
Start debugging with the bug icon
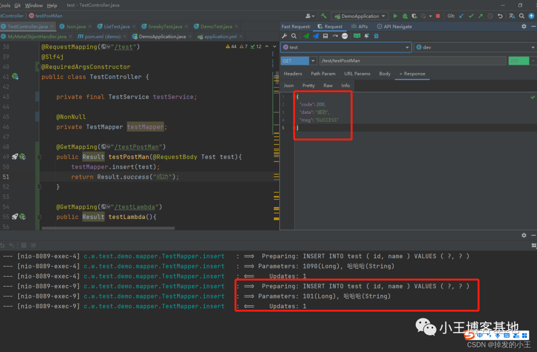click(x=405, y=16)
